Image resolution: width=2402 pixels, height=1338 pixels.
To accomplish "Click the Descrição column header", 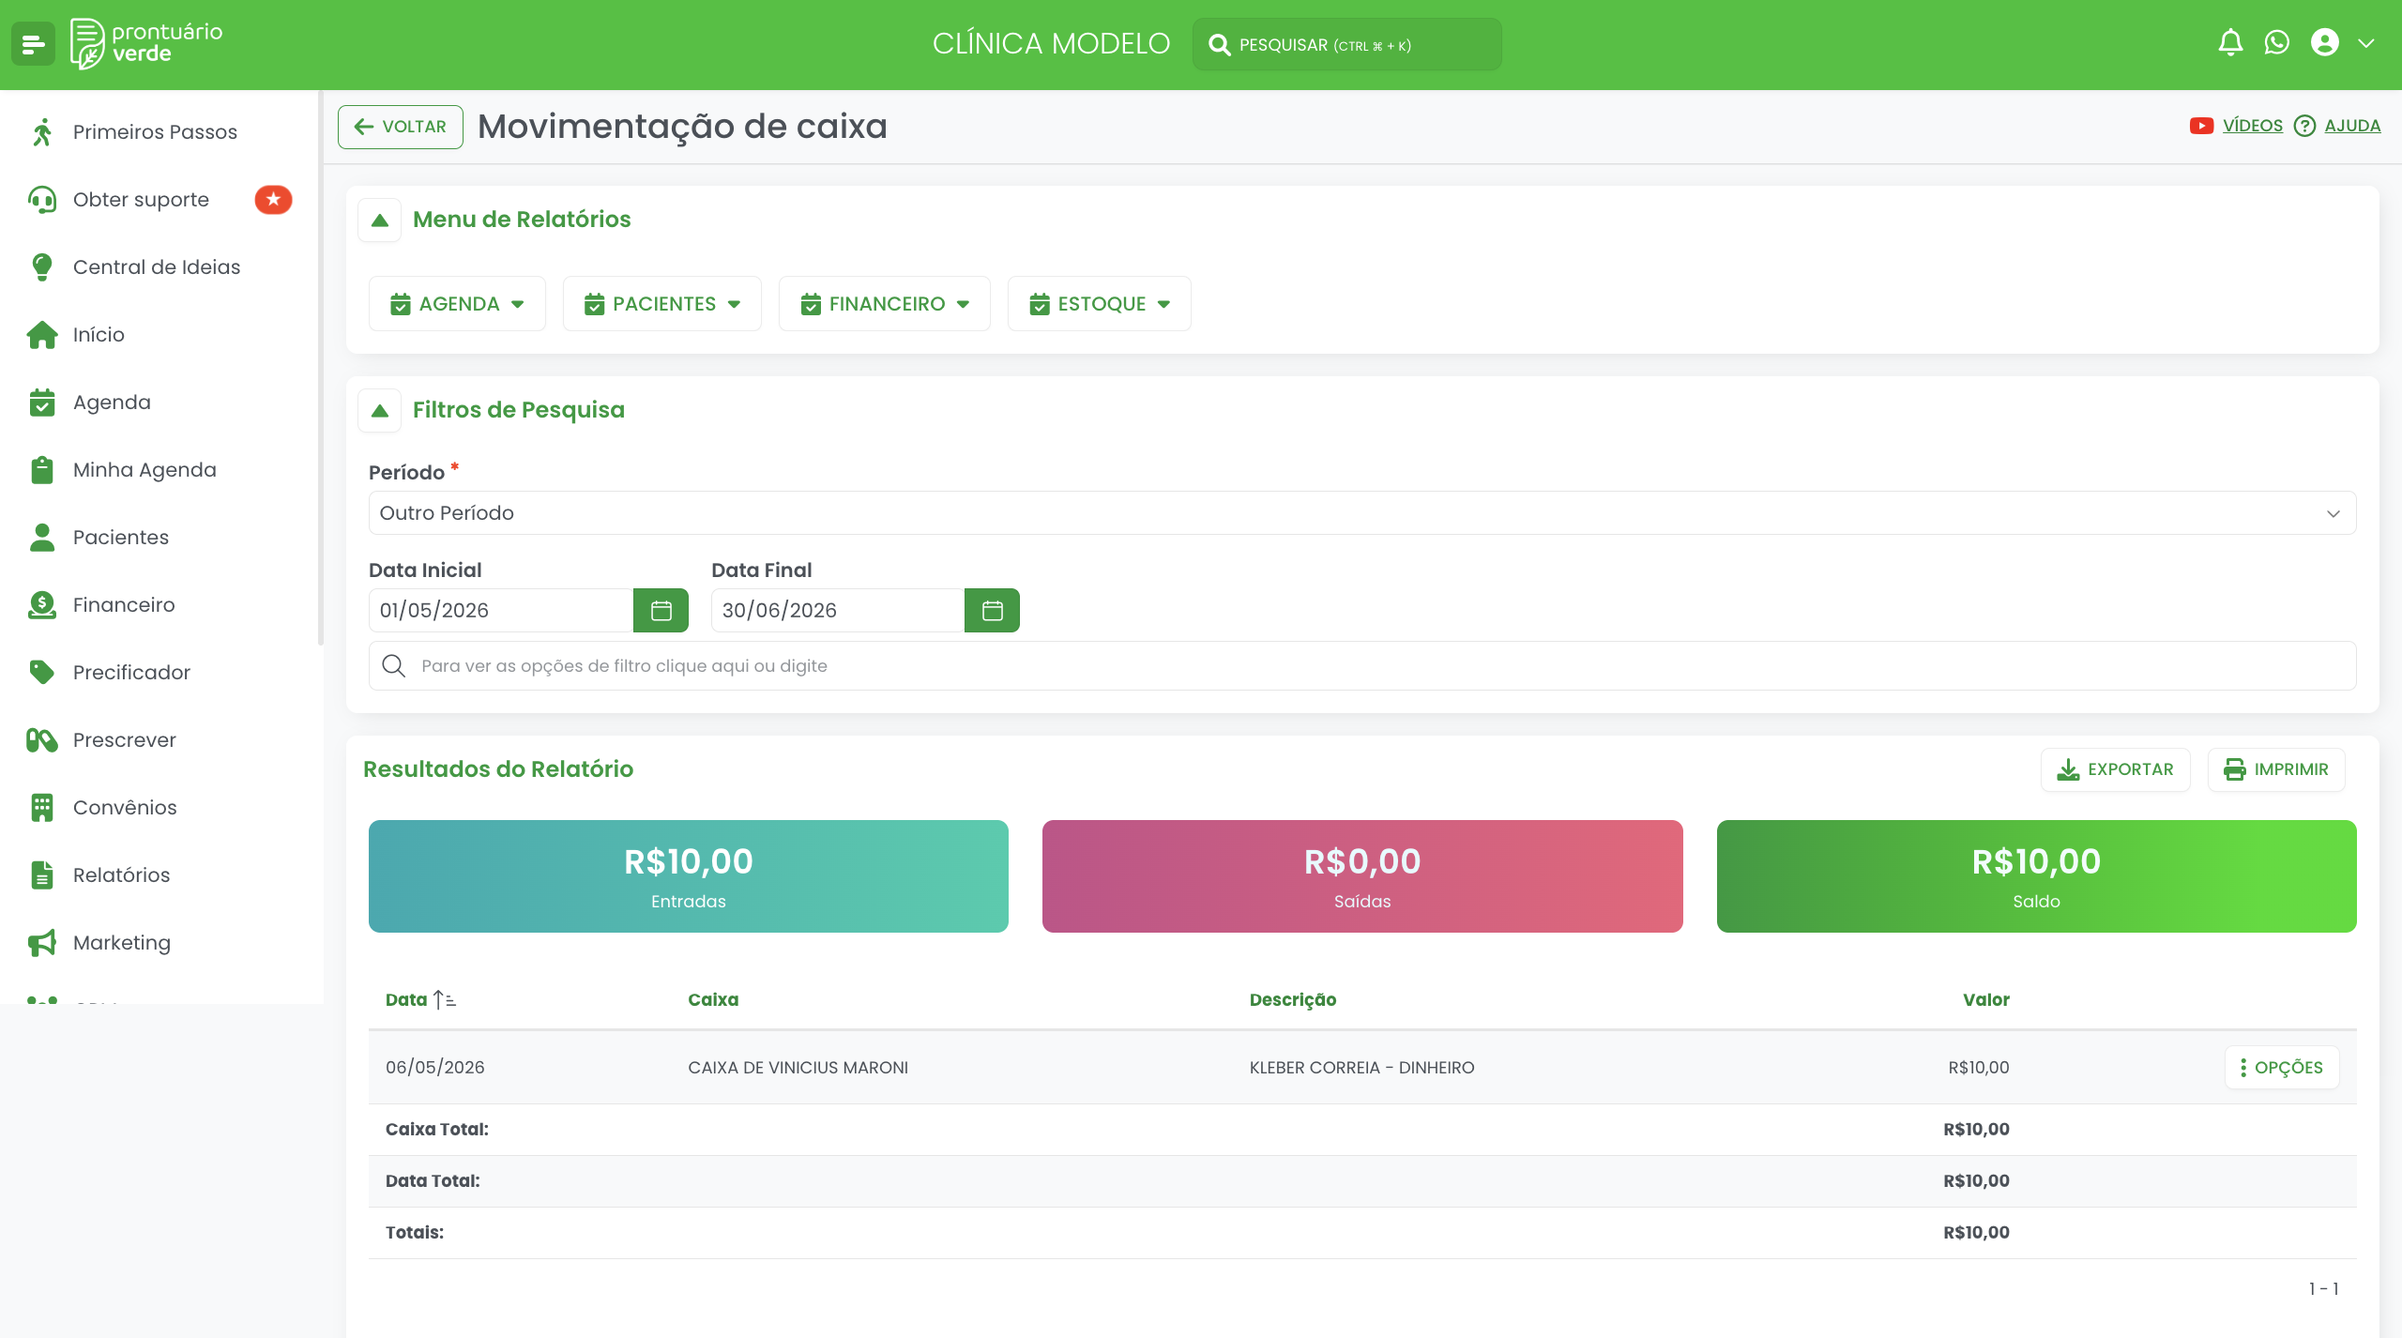I will 1293,1000.
